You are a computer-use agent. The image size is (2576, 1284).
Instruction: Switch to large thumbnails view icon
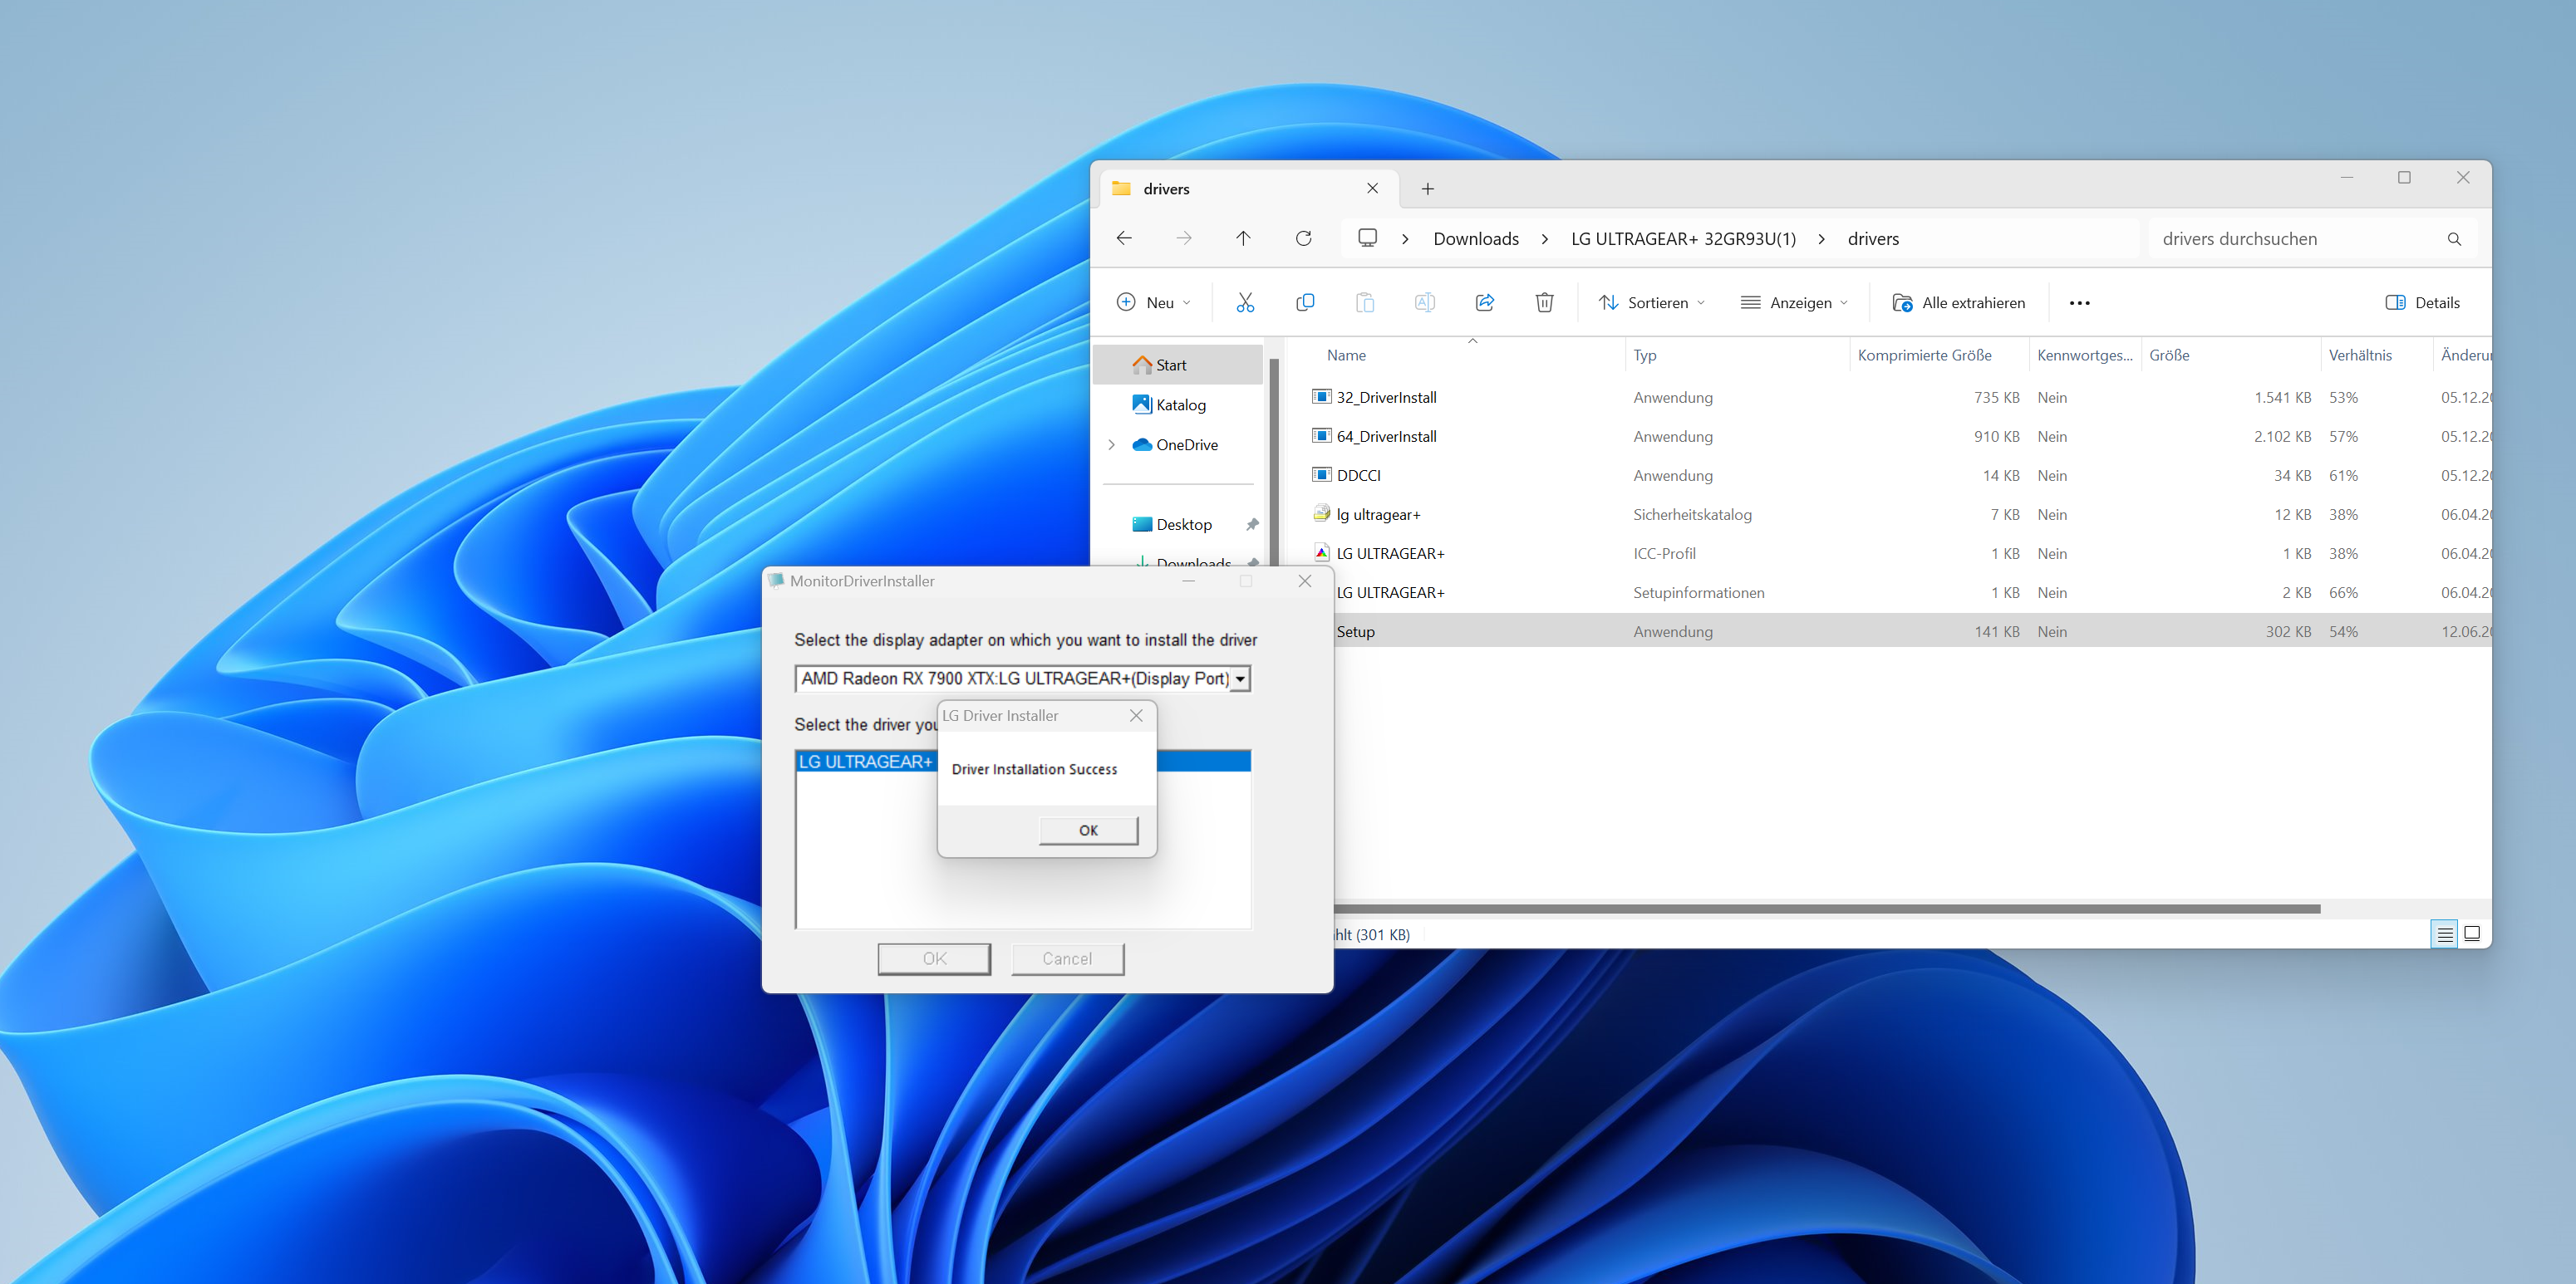point(2472,934)
